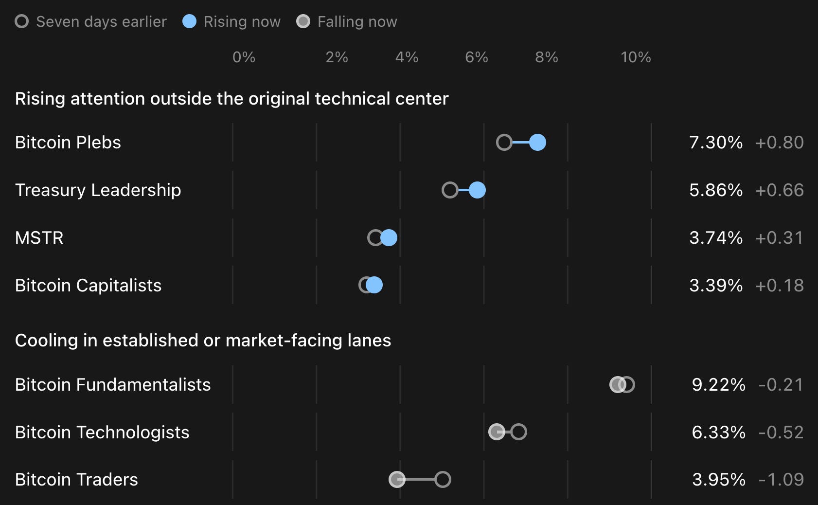
Task: Click Bitcoin Traders gray falling dot
Action: point(397,480)
